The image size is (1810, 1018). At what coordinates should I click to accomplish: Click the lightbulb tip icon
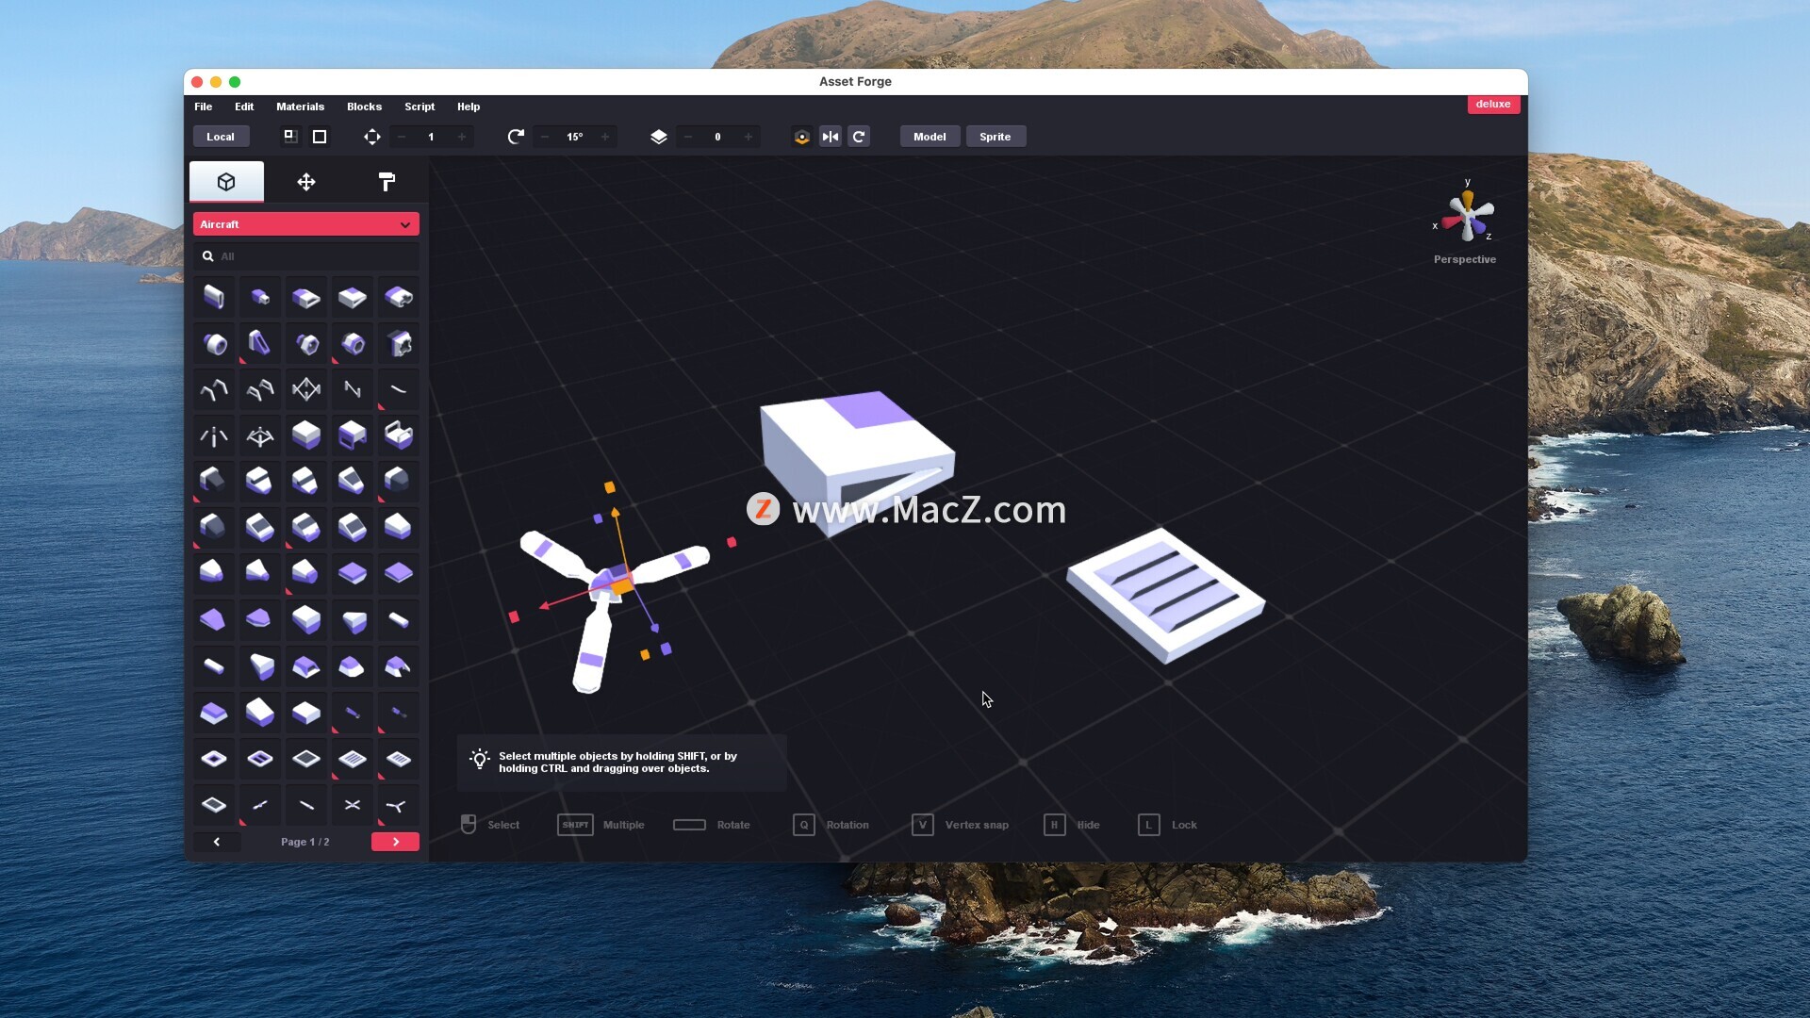point(480,760)
